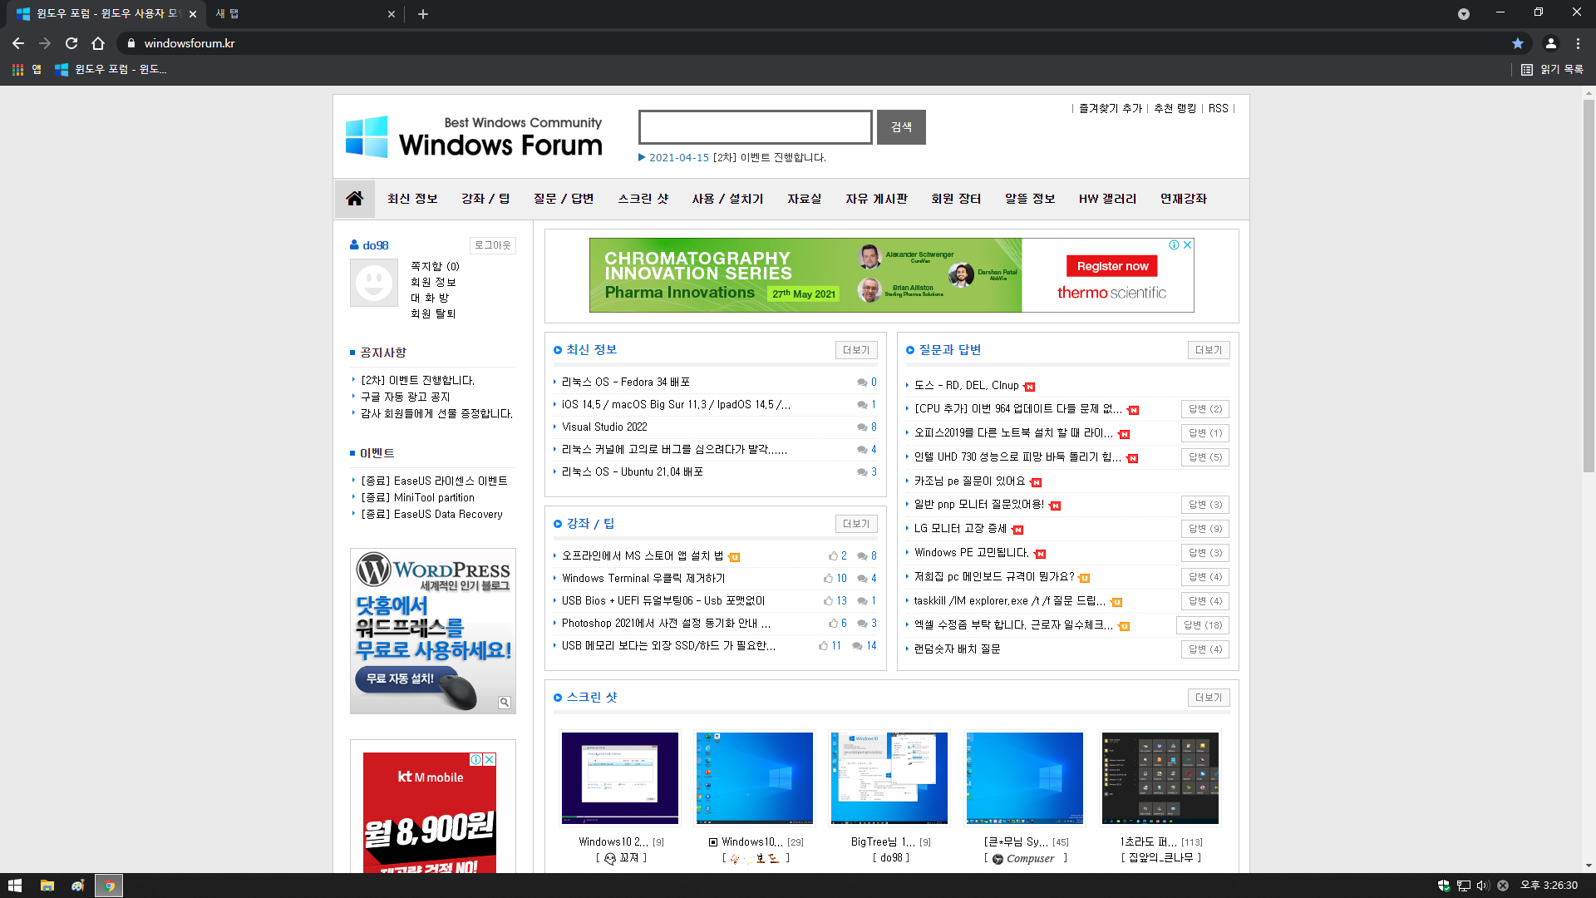This screenshot has width=1596, height=898.
Task: Click 더보기 in 최신 정보 section
Action: (856, 350)
